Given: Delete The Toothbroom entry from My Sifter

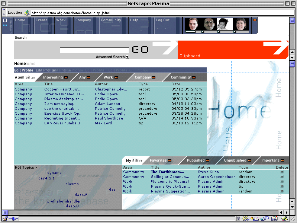Looking at the screenshot, I should pyautogui.click(x=282, y=172).
